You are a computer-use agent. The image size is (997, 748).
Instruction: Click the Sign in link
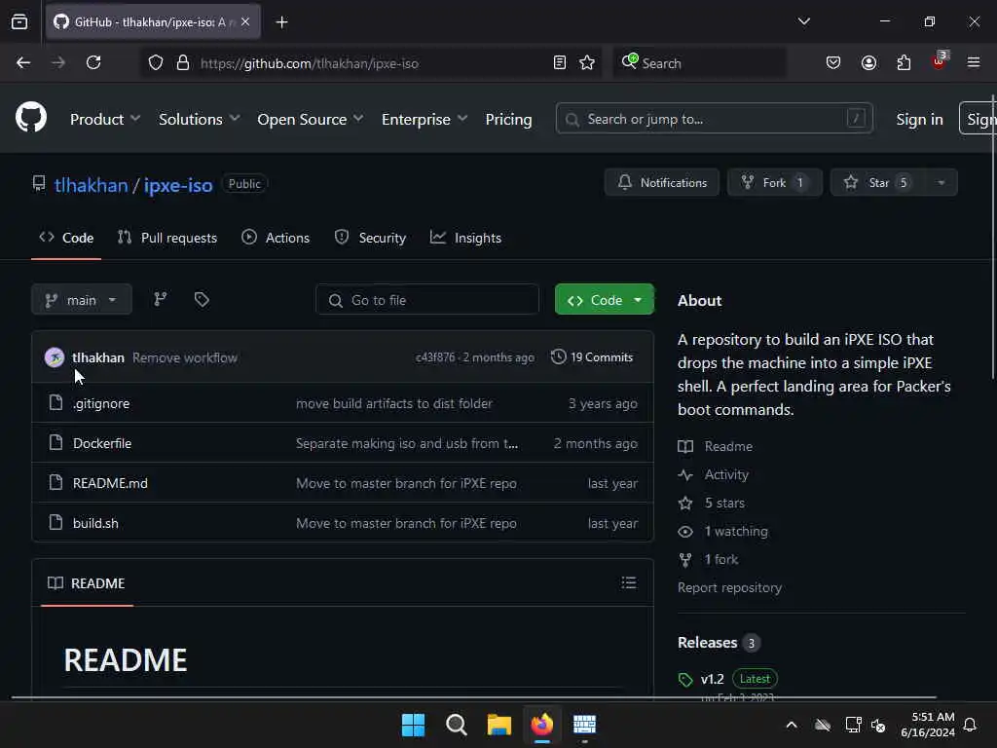[x=919, y=119]
